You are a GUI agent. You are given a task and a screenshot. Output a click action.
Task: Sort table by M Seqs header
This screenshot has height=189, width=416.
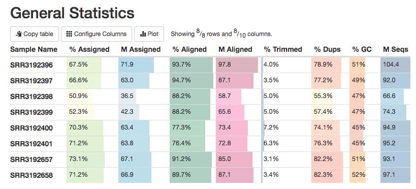395,49
